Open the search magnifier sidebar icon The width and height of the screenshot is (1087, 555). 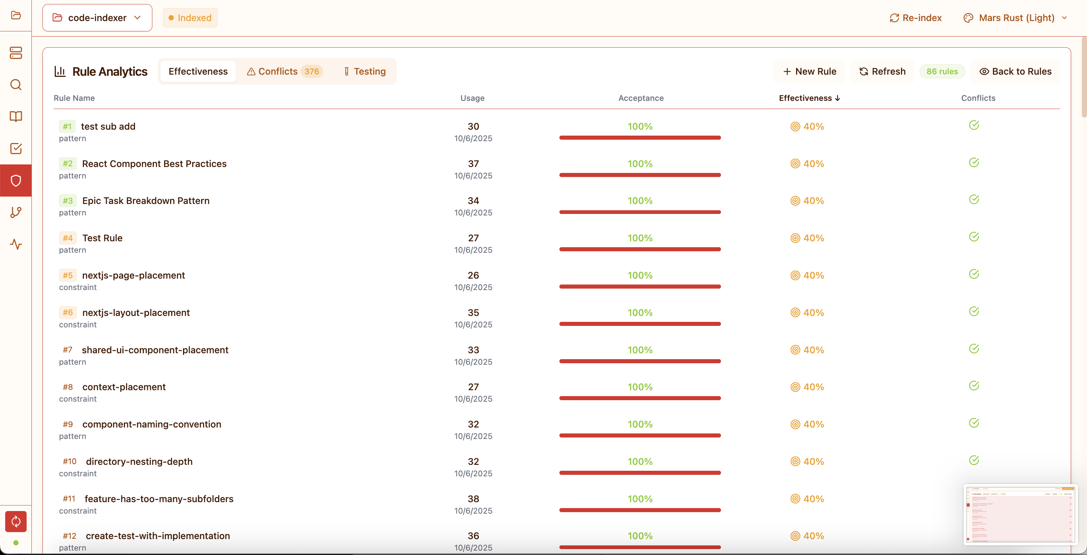point(16,85)
